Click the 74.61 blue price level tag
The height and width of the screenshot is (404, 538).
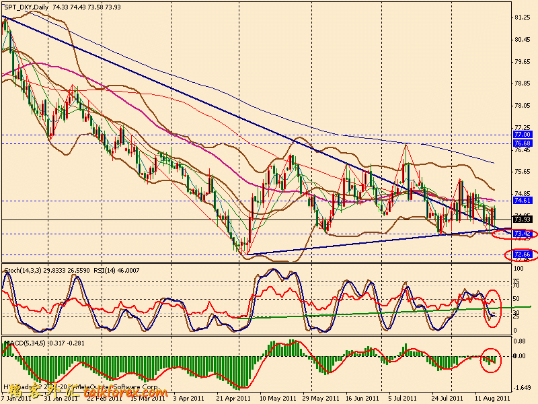click(523, 200)
